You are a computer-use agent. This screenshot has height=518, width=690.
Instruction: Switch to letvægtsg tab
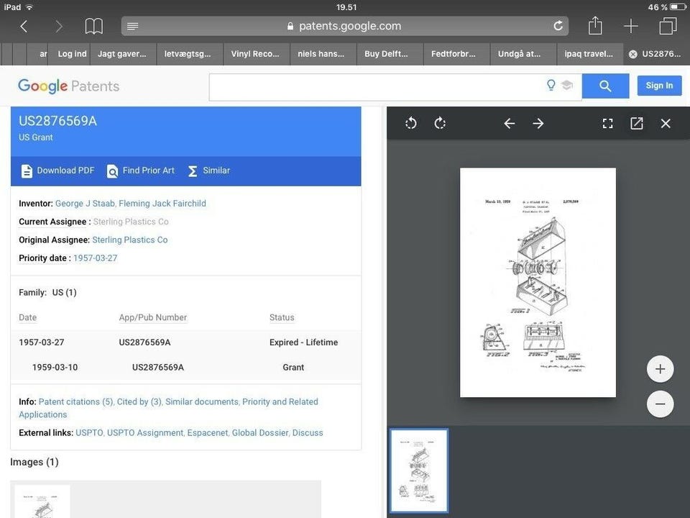(190, 54)
